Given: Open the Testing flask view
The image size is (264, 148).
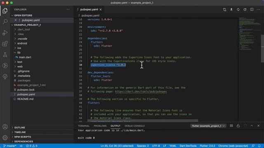Looking at the screenshot, I should pyautogui.click(x=5, y=55).
